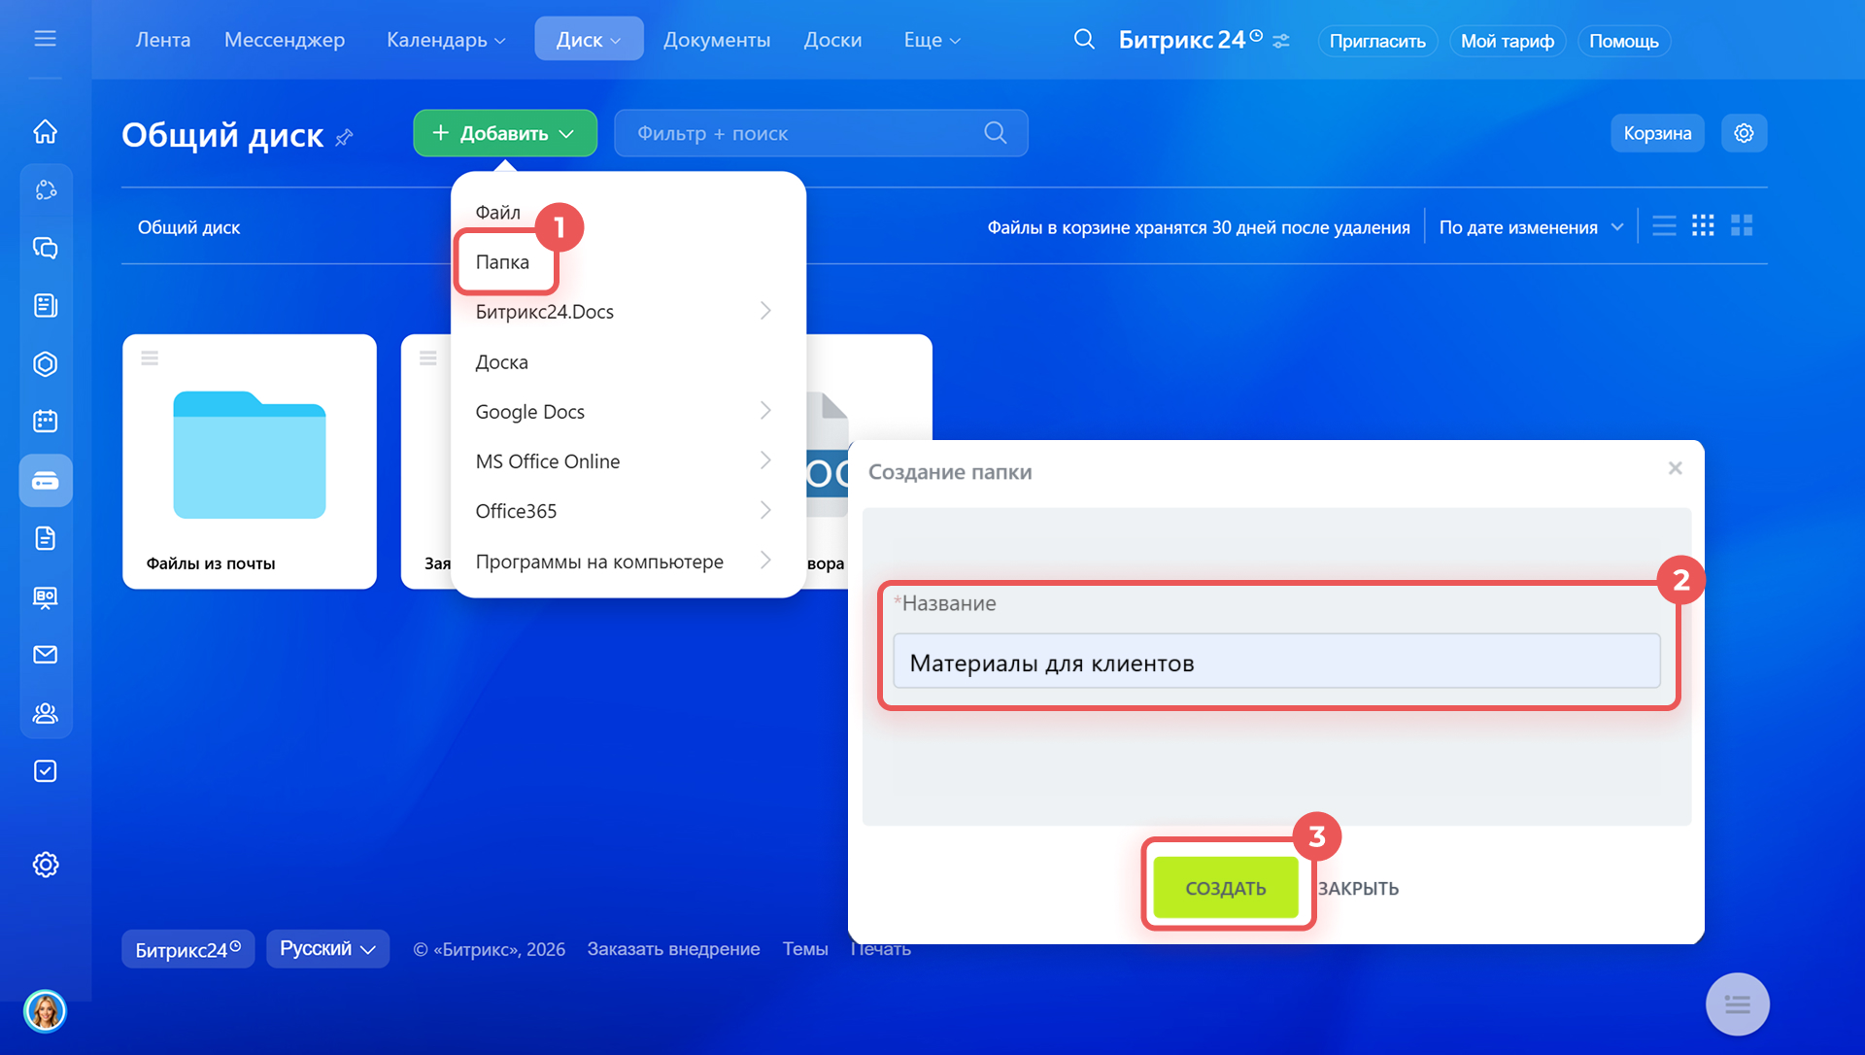Select Папка from the add menu
This screenshot has width=1865, height=1055.
(x=503, y=262)
